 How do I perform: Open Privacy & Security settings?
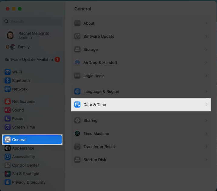[32, 182]
